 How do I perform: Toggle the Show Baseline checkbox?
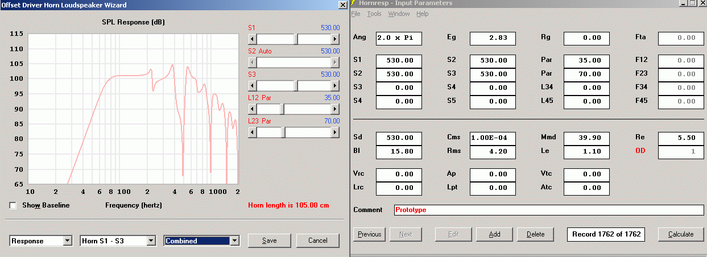click(13, 205)
